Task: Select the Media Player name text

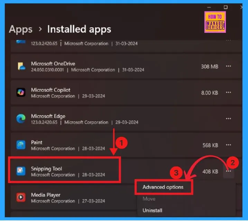Action: (x=46, y=195)
